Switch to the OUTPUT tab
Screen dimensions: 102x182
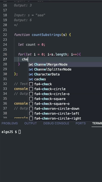[x=30, y=123]
